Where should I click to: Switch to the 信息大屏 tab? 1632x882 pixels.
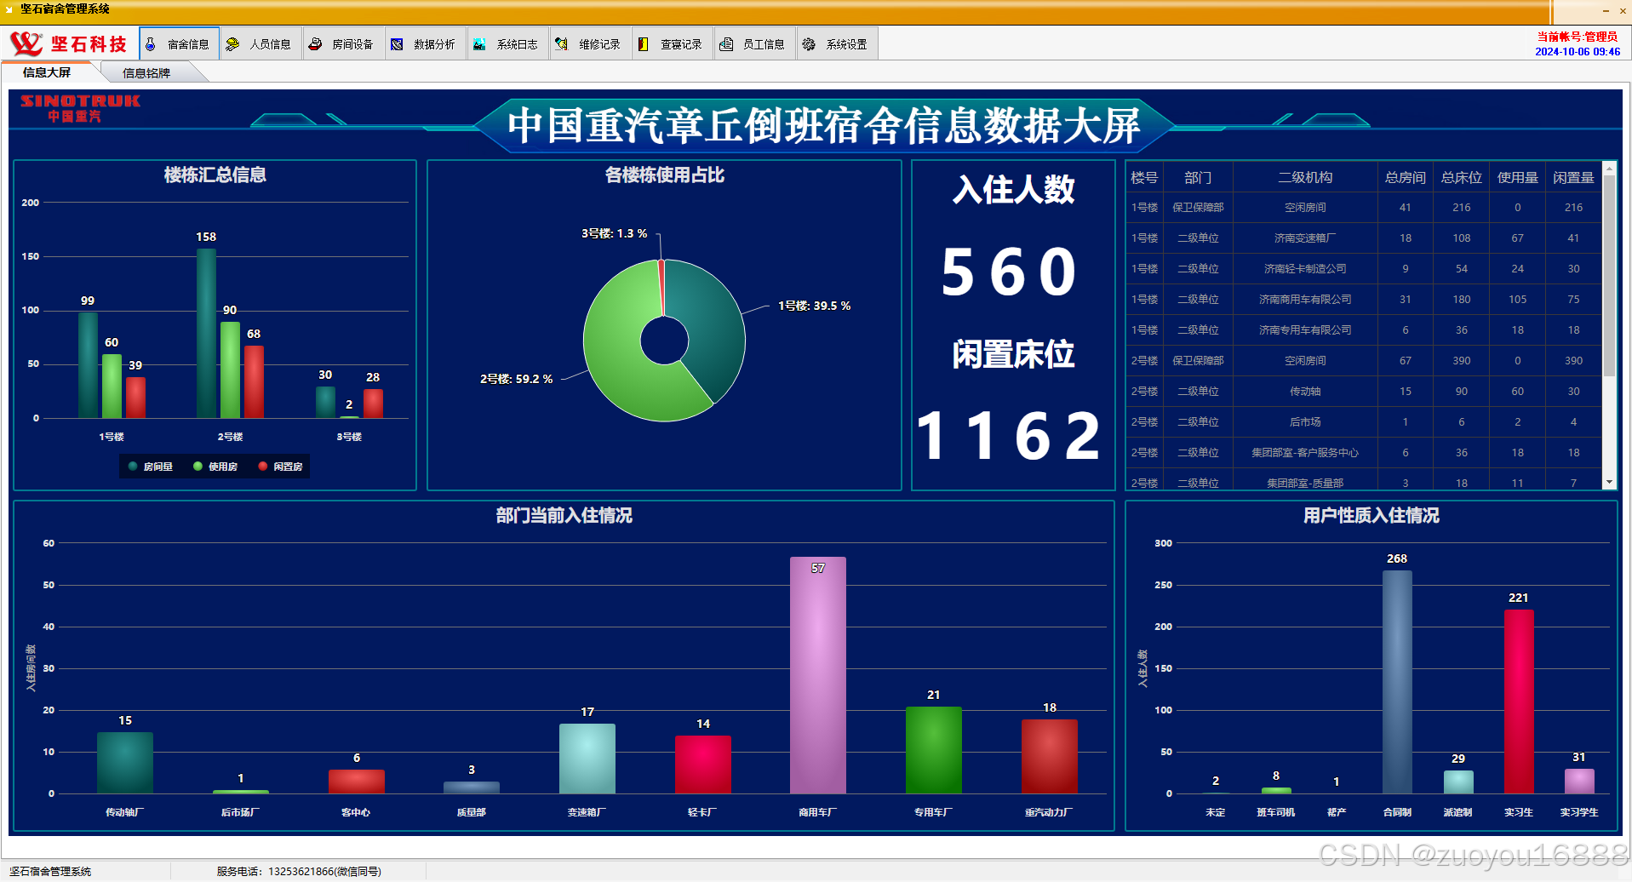tap(47, 72)
